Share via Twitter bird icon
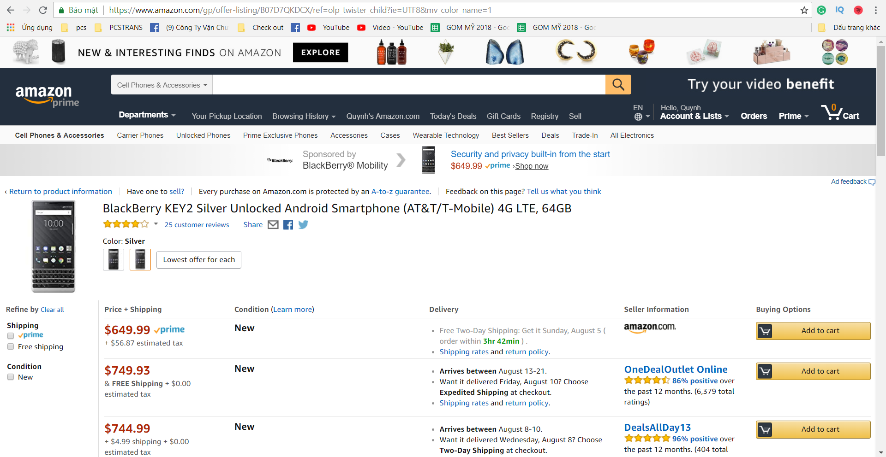 tap(303, 225)
